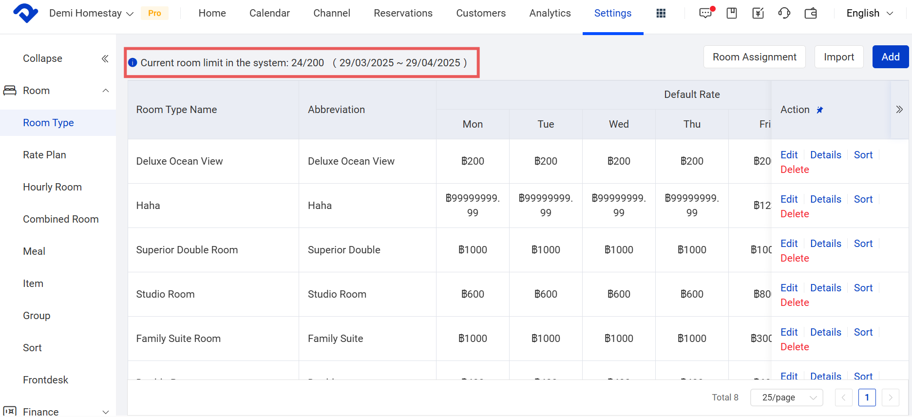Open the apps grid menu icon

point(661,13)
